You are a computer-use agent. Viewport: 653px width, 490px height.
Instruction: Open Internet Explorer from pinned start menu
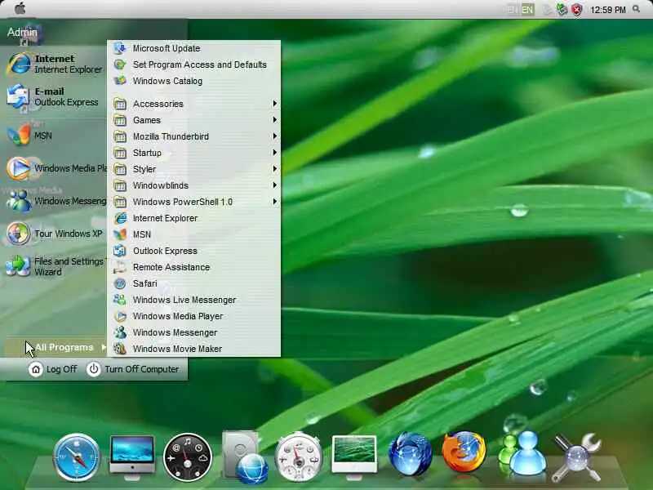pyautogui.click(x=54, y=64)
